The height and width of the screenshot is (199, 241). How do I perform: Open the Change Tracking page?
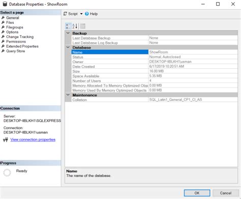[x=20, y=37]
